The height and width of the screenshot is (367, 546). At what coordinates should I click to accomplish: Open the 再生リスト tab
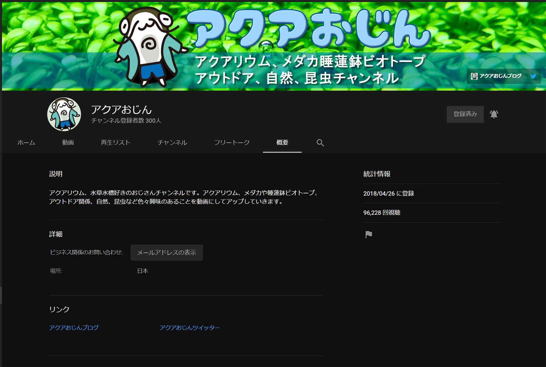coord(116,142)
